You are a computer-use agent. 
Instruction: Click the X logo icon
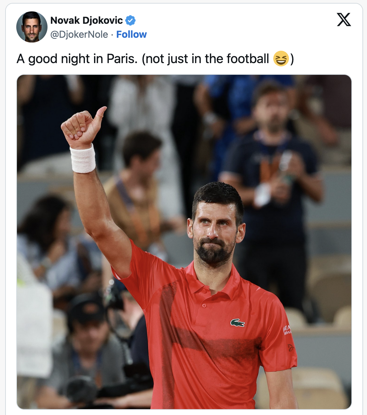click(x=344, y=20)
